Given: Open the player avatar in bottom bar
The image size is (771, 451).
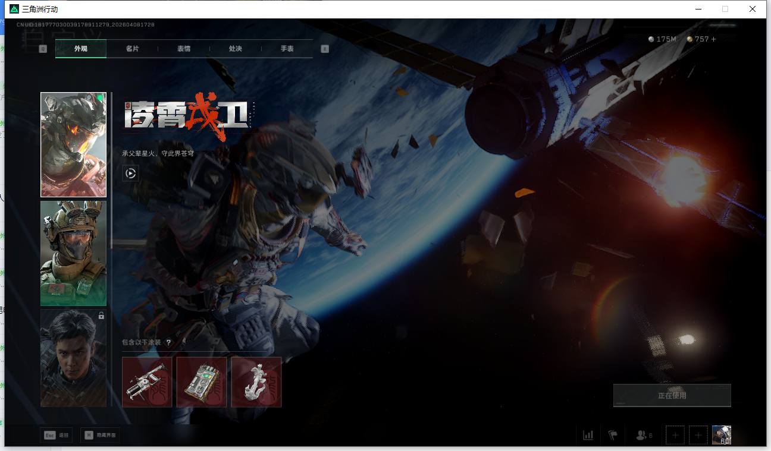Looking at the screenshot, I should coord(722,436).
